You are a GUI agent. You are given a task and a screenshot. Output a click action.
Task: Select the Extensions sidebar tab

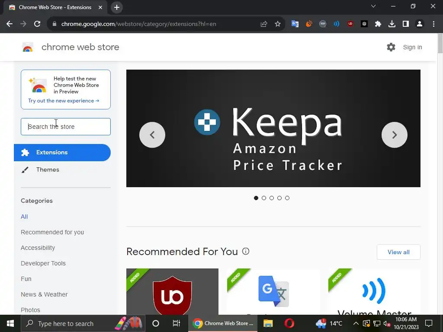tap(62, 153)
